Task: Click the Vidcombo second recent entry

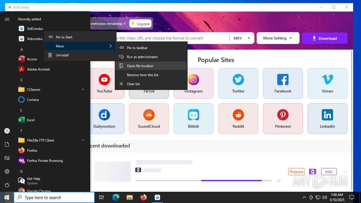Action: point(30,39)
